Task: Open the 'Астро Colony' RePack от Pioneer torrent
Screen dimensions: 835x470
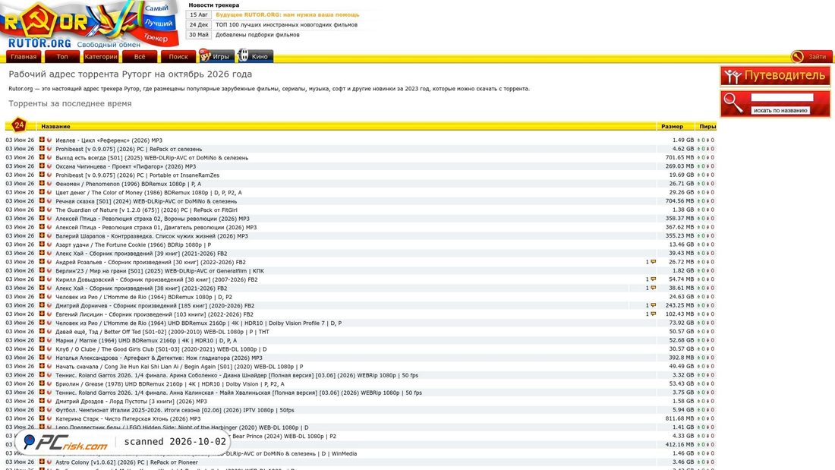Action: coord(127,462)
